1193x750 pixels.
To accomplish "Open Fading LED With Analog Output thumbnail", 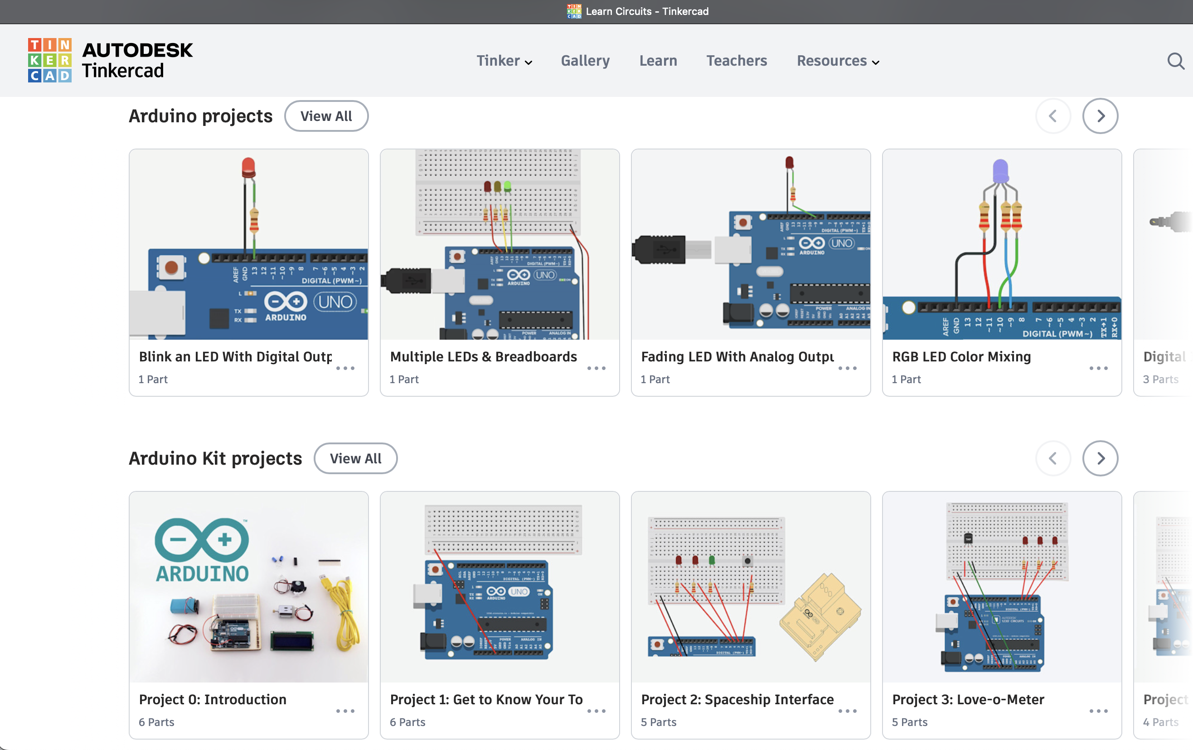I will coord(751,244).
